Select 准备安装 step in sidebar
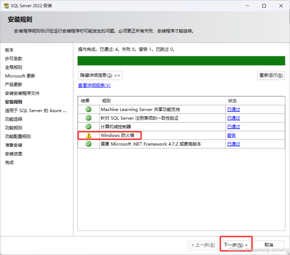Screen dimensions: 290x255 click(x=14, y=145)
